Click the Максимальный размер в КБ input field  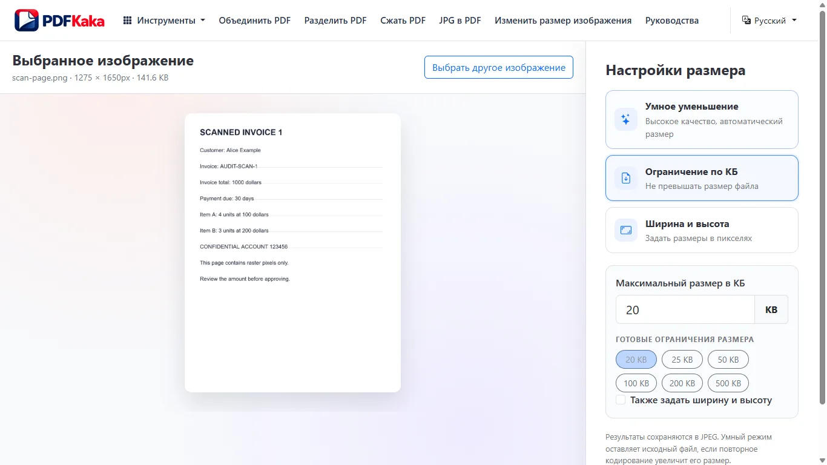685,309
